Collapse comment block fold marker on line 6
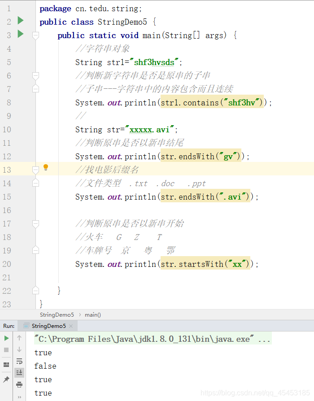Viewport: 314px width, 401px height. [36, 76]
